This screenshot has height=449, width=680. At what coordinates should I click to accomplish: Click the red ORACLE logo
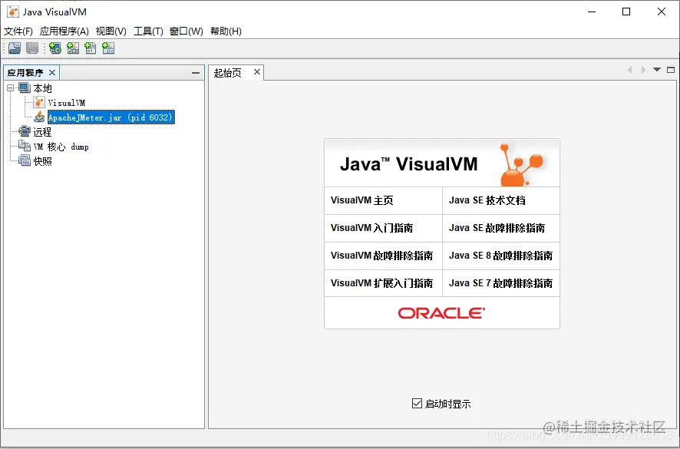(441, 313)
